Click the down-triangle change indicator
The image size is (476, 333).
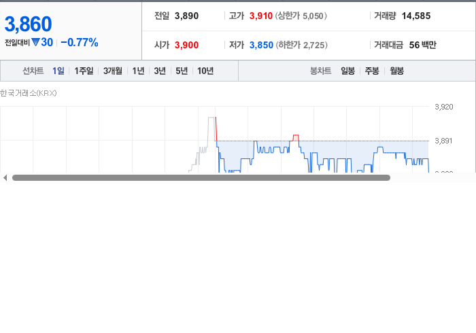[35, 42]
